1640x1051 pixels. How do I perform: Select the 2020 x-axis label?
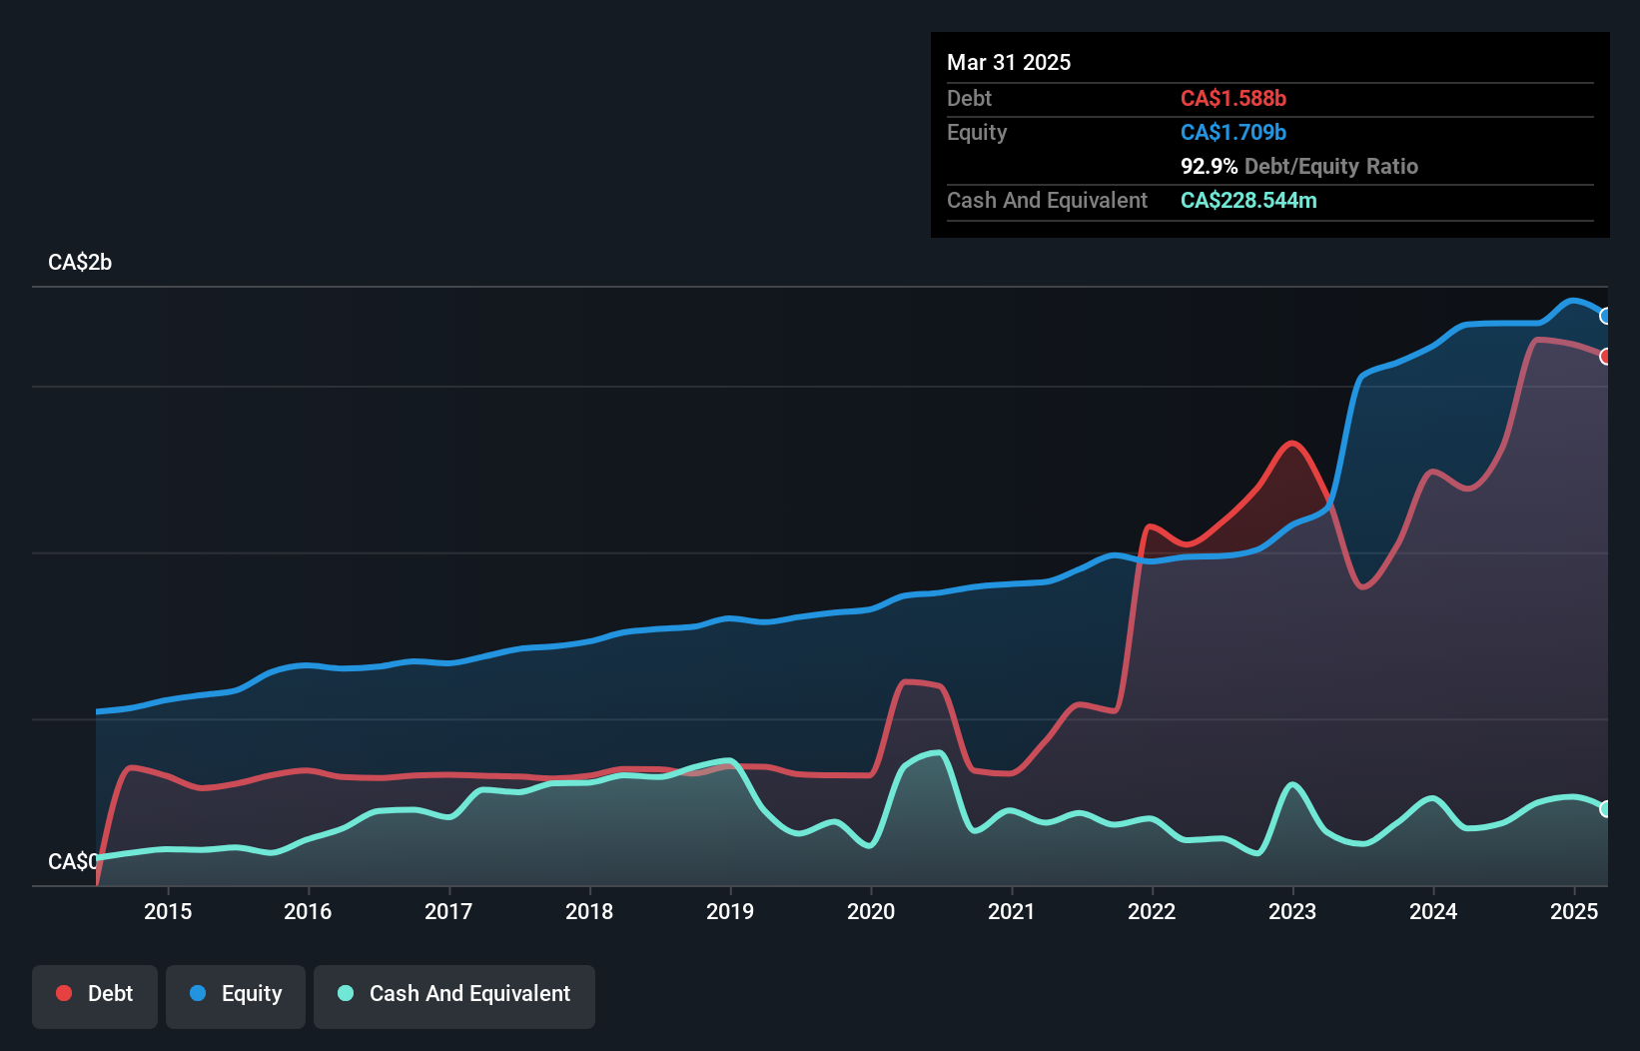tap(871, 911)
